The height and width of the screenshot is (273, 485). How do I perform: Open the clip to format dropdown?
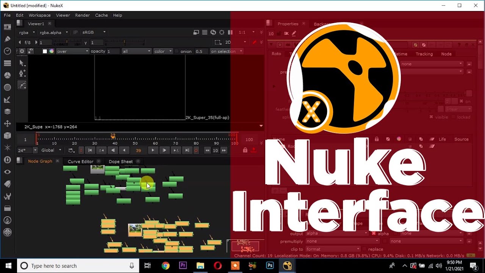[x=332, y=249]
